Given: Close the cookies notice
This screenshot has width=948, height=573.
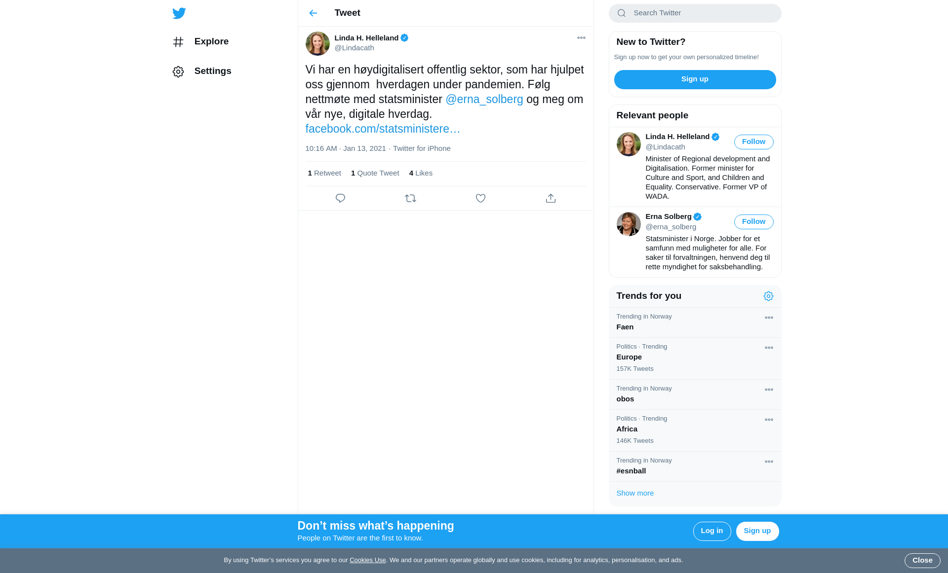Looking at the screenshot, I should (x=922, y=561).
